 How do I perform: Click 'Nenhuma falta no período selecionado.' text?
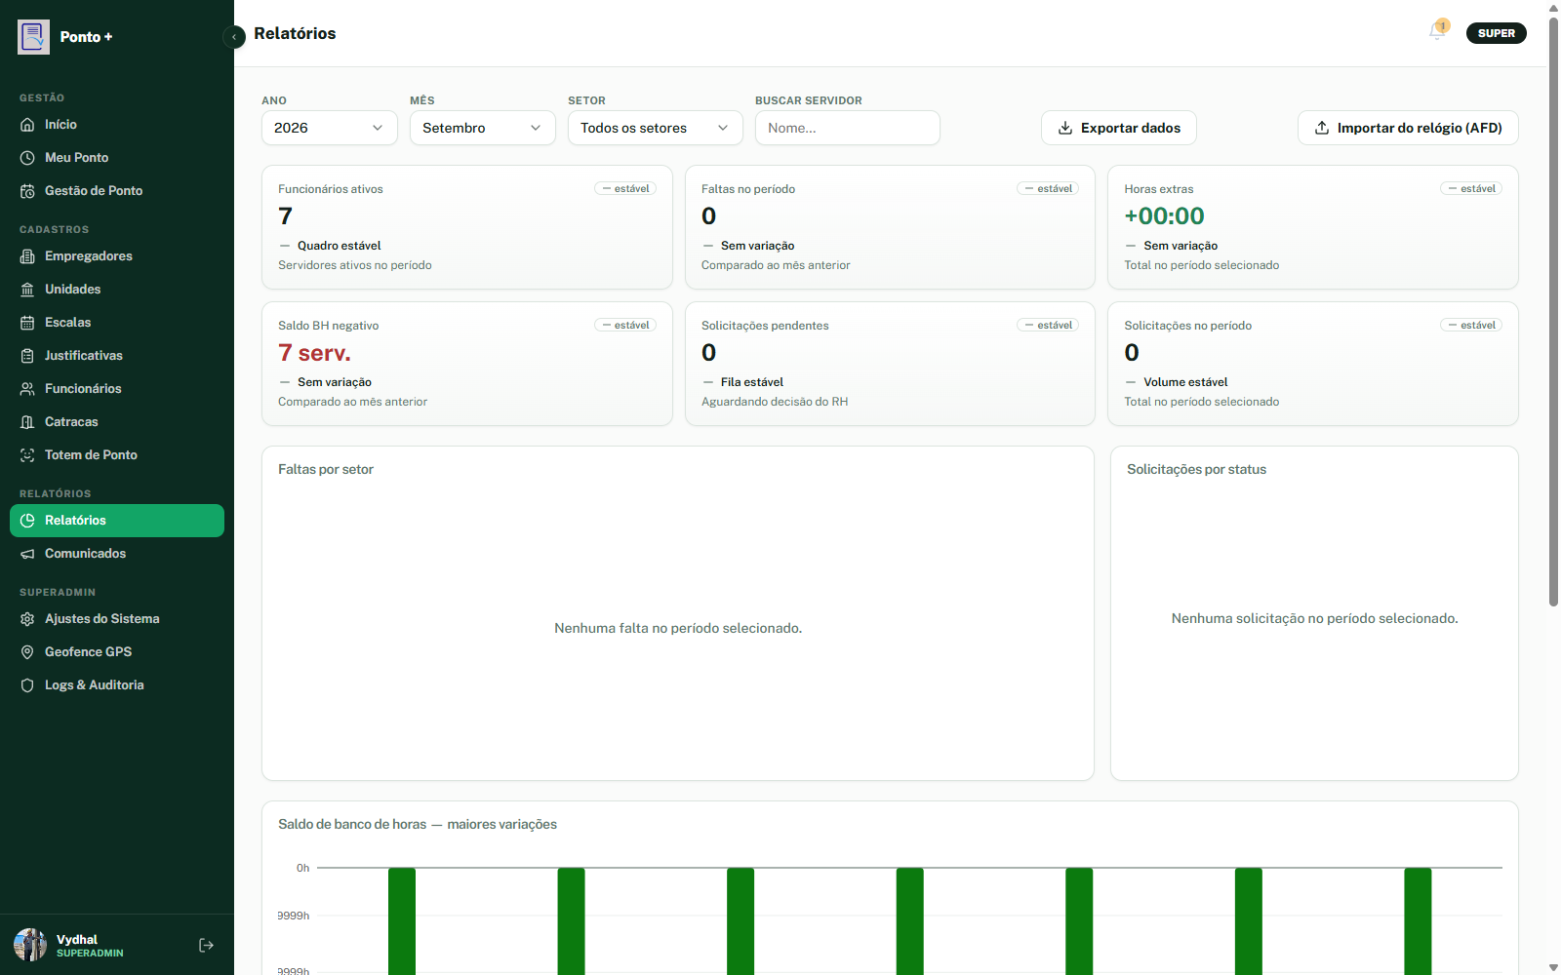pyautogui.click(x=678, y=629)
